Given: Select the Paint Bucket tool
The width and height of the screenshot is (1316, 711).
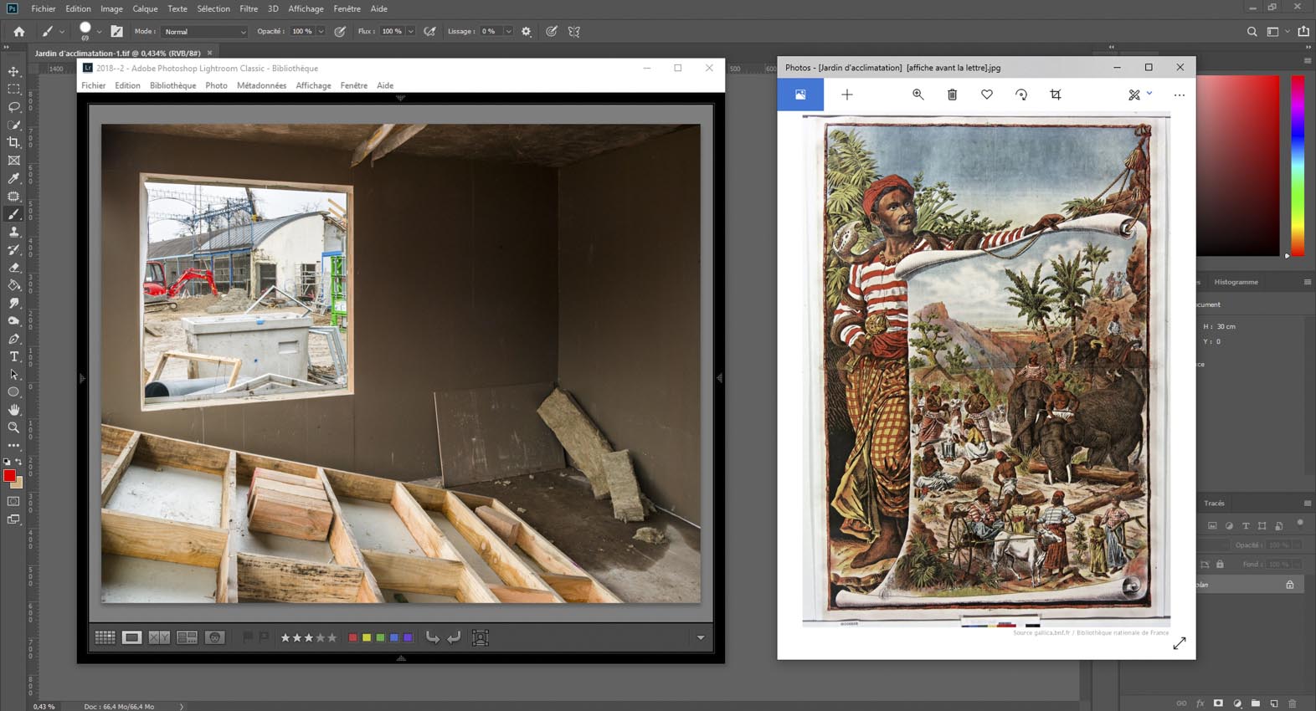Looking at the screenshot, I should 13,285.
